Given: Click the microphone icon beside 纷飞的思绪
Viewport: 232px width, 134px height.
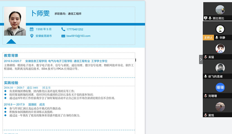Looking at the screenshot, I should tap(206, 76).
